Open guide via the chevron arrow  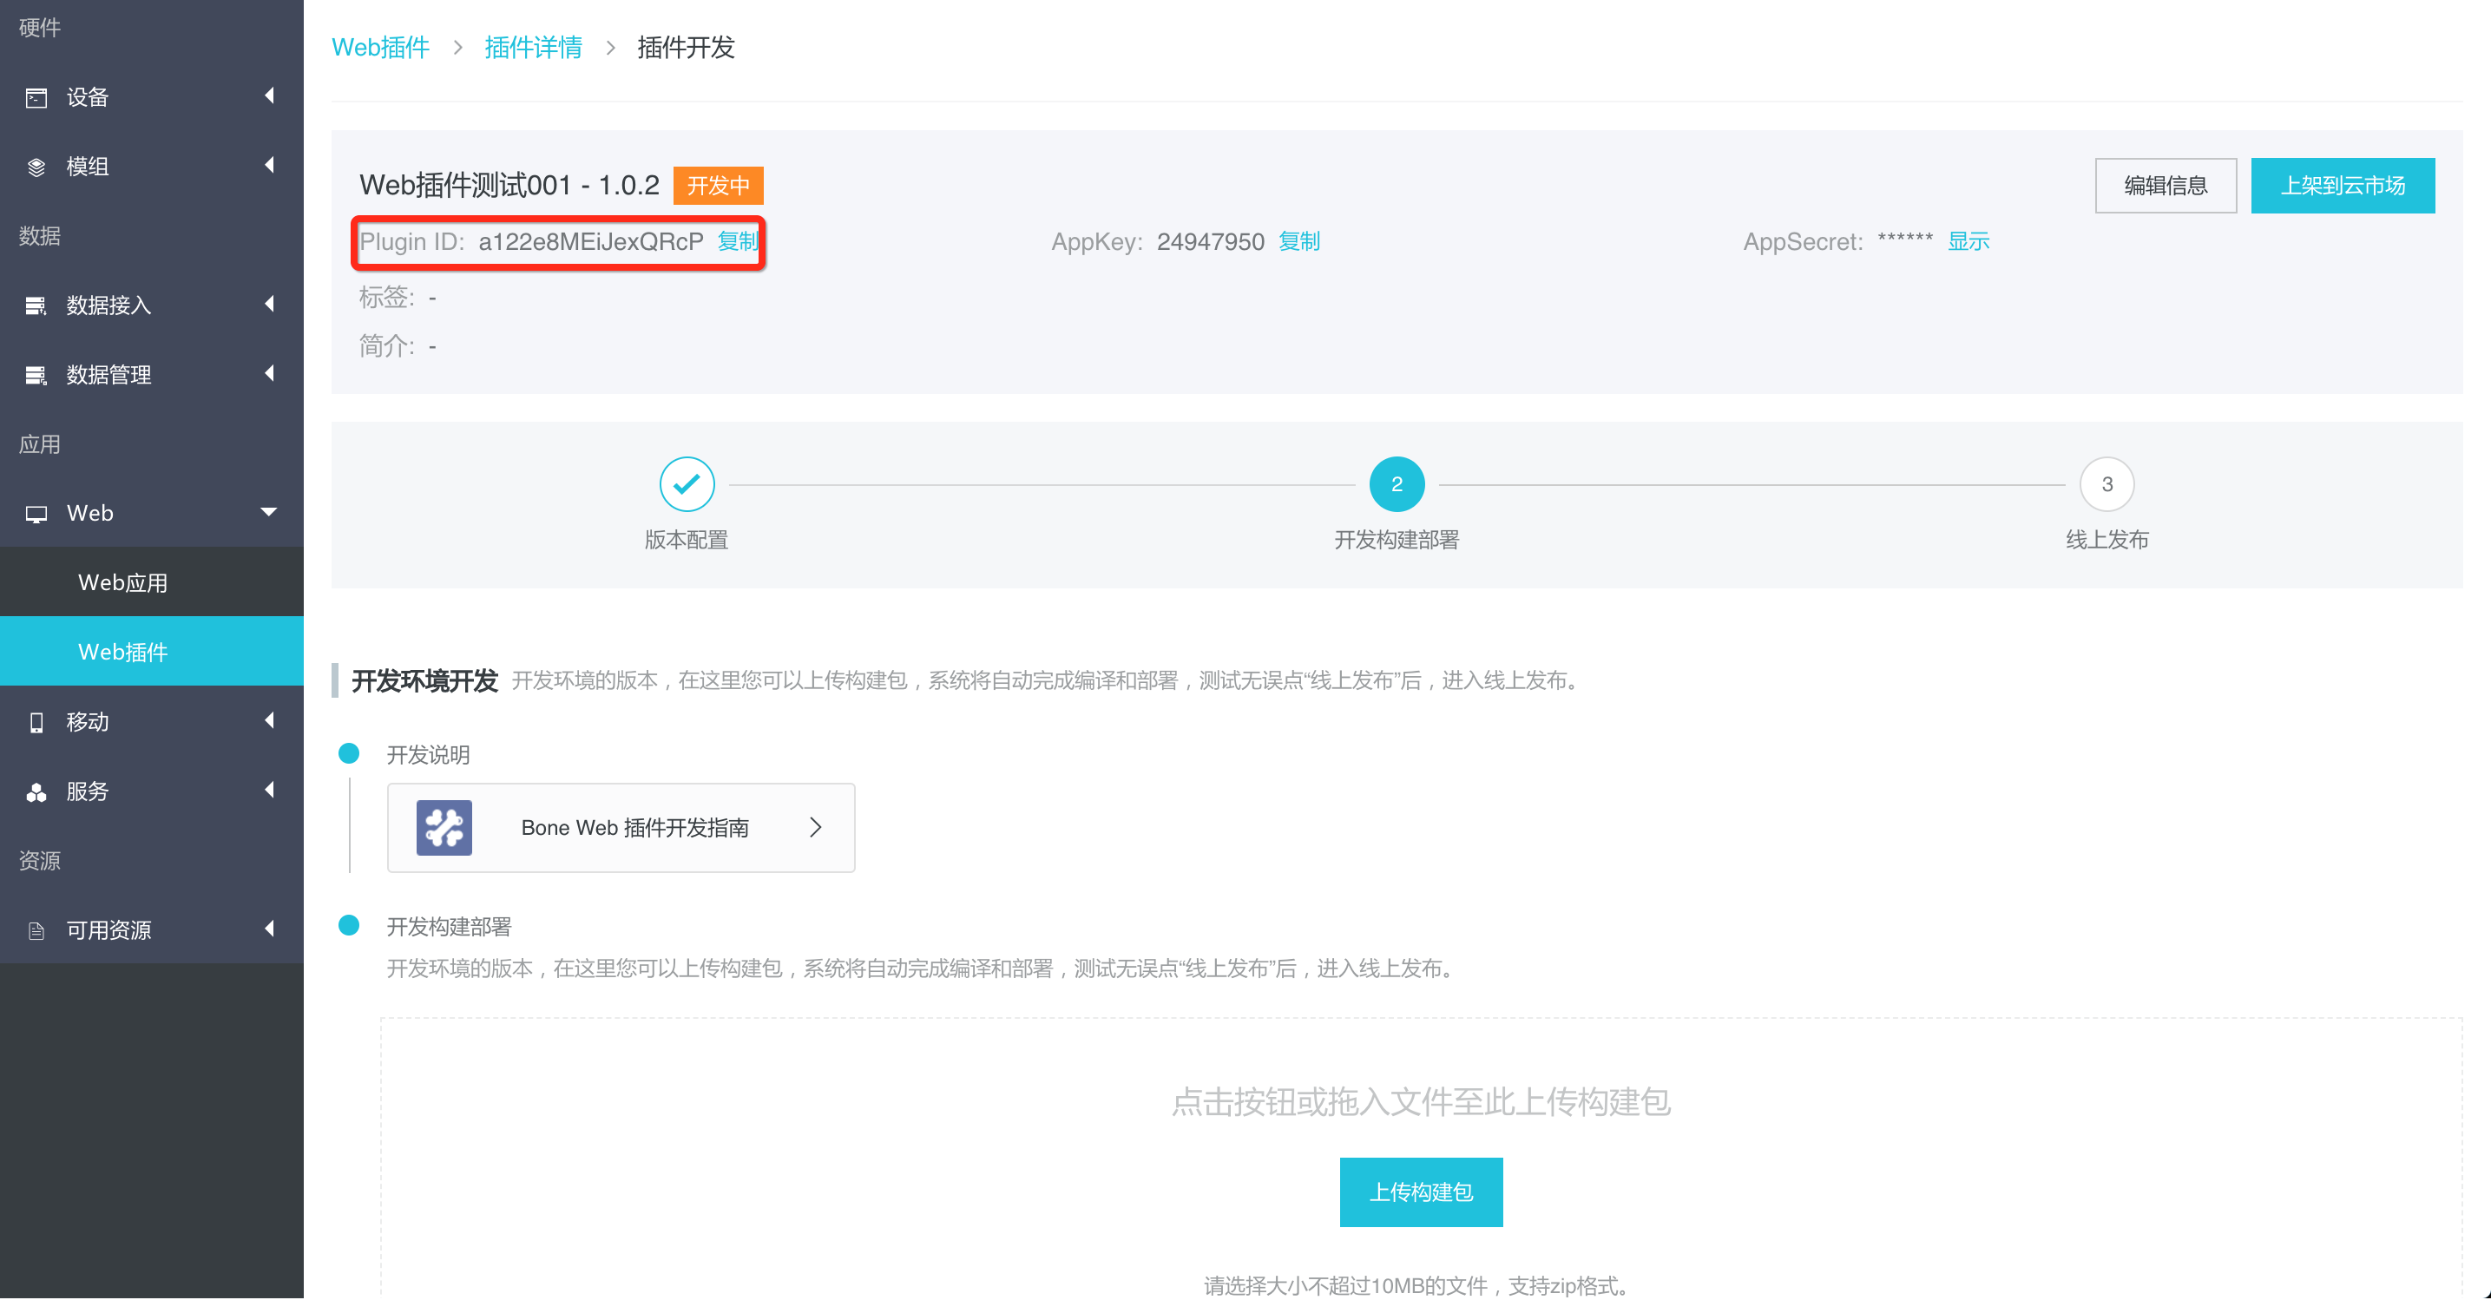(x=815, y=827)
